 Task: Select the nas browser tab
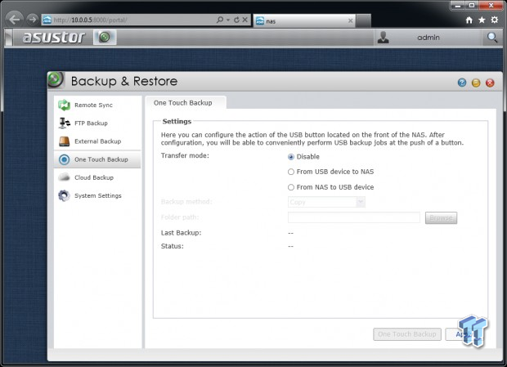(304, 21)
